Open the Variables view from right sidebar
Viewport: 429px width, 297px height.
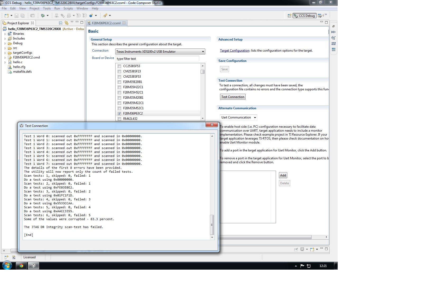[333, 32]
